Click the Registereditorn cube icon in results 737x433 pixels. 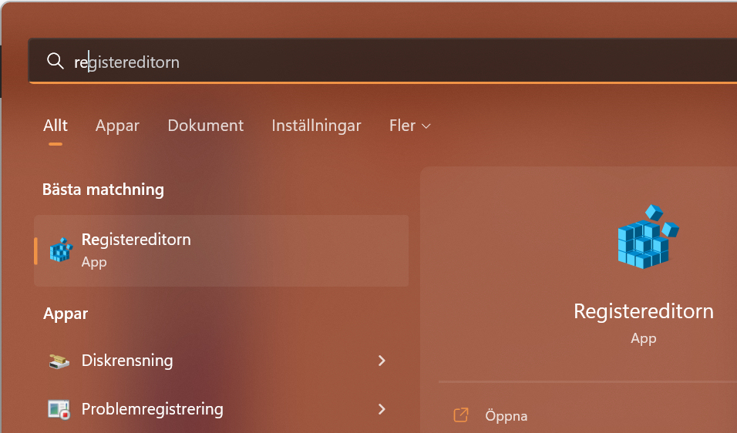[61, 250]
